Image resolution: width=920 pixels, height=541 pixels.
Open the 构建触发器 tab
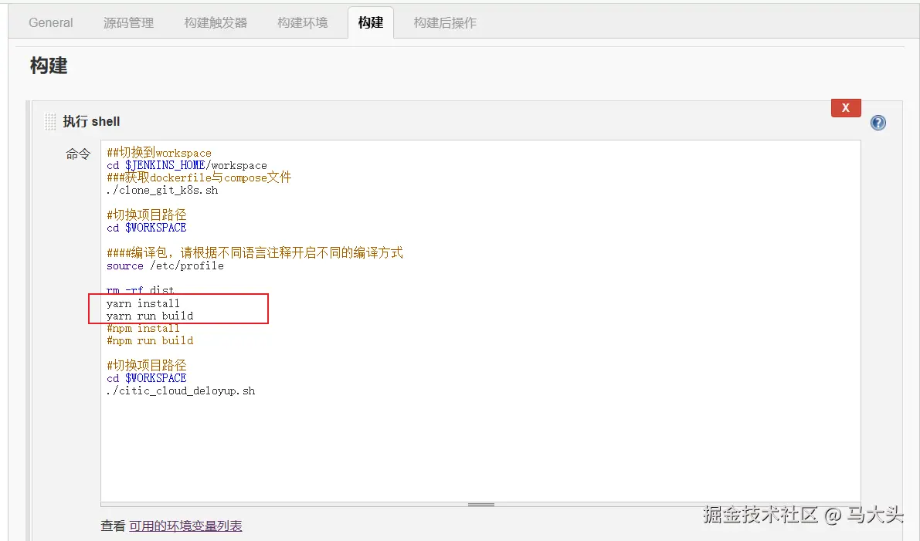216,22
